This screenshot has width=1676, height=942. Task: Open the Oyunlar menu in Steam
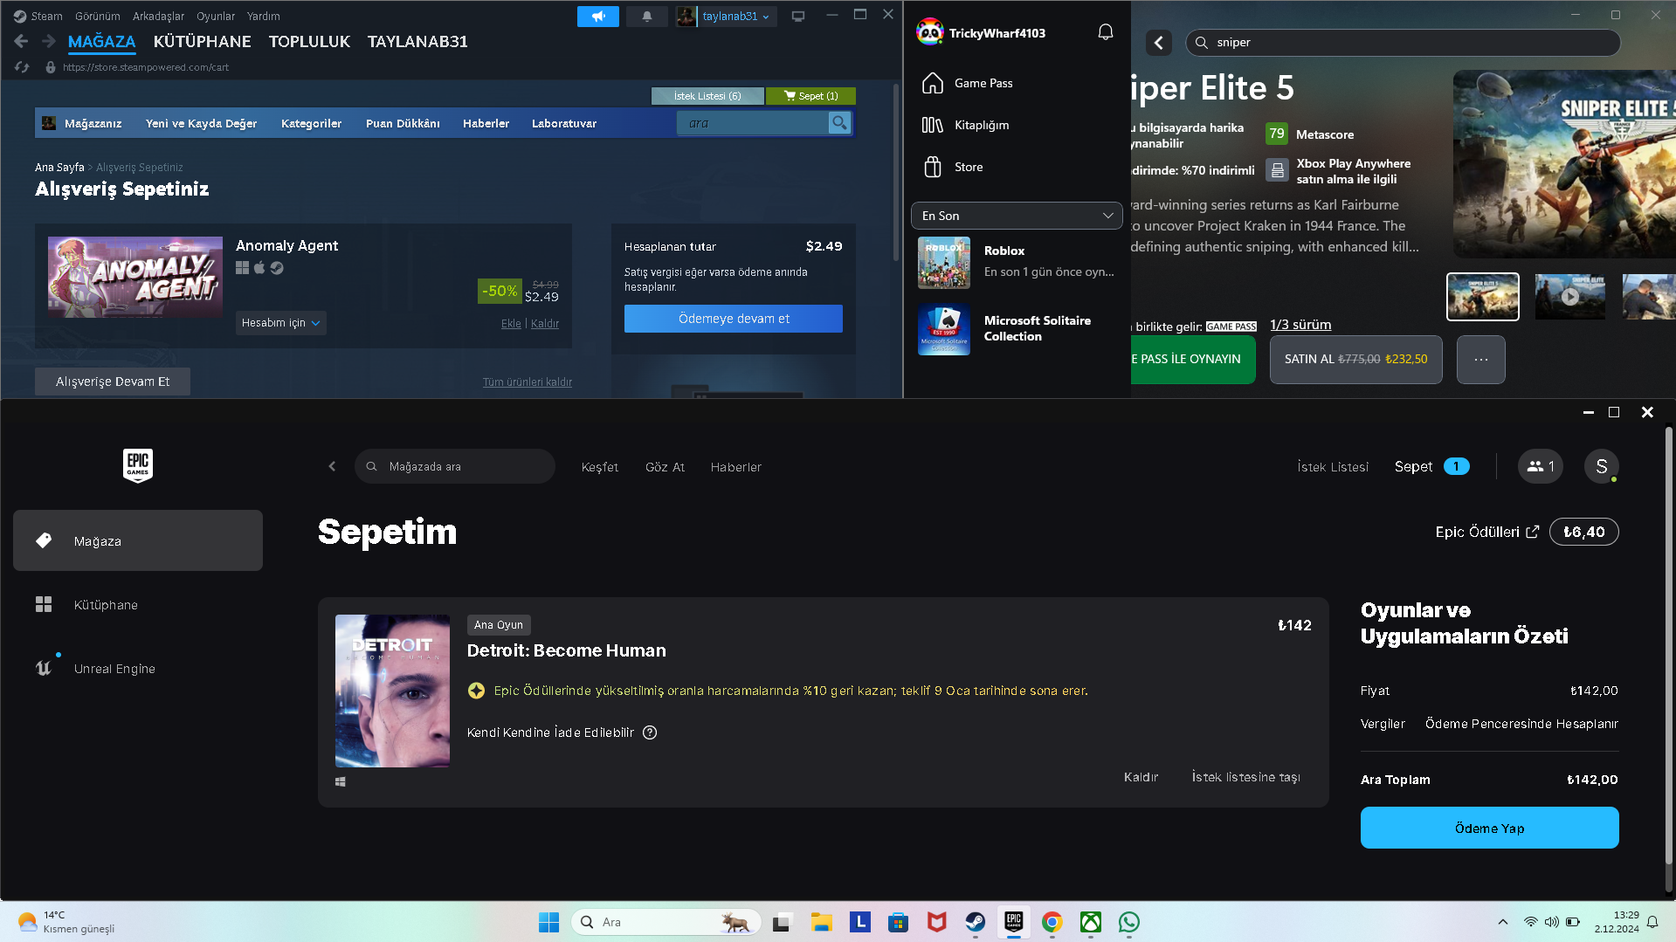click(x=216, y=17)
